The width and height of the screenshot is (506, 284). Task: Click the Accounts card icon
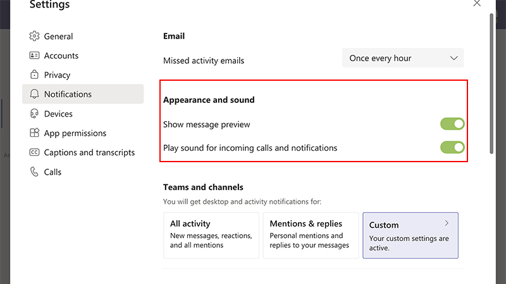[34, 56]
